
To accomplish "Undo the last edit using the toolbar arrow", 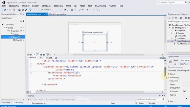I will pyautogui.click(x=30, y=10).
